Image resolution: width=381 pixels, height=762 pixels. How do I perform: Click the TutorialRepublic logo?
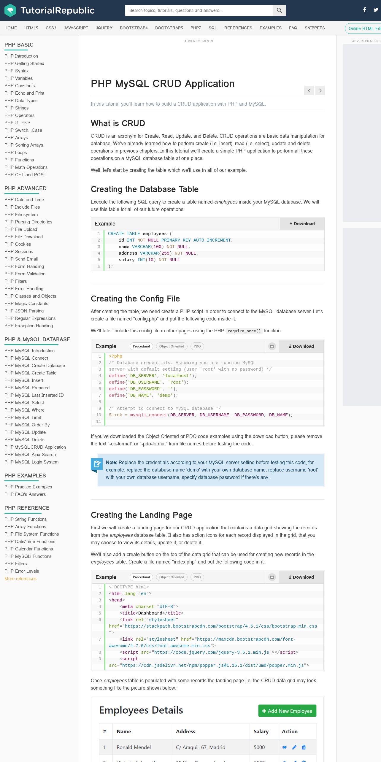point(49,10)
